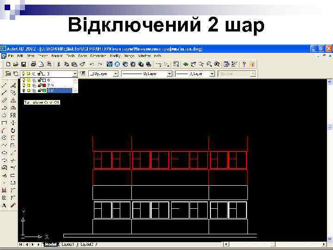Select the Rectangle draw tool
The image size is (333, 250).
click(x=4, y=123)
